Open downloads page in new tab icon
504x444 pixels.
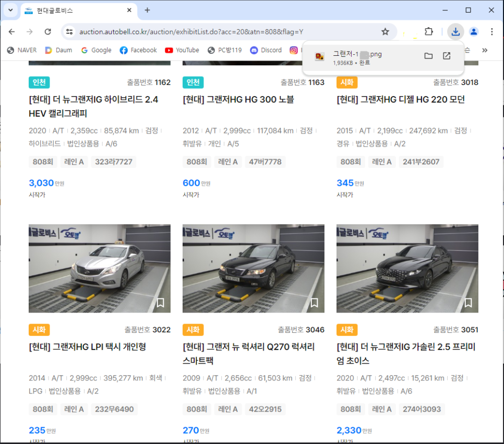(x=447, y=56)
